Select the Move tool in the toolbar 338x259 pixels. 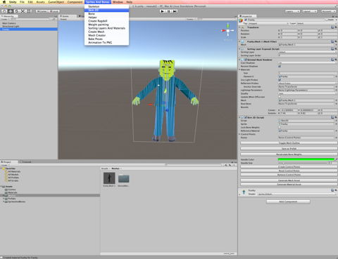[x=11, y=11]
